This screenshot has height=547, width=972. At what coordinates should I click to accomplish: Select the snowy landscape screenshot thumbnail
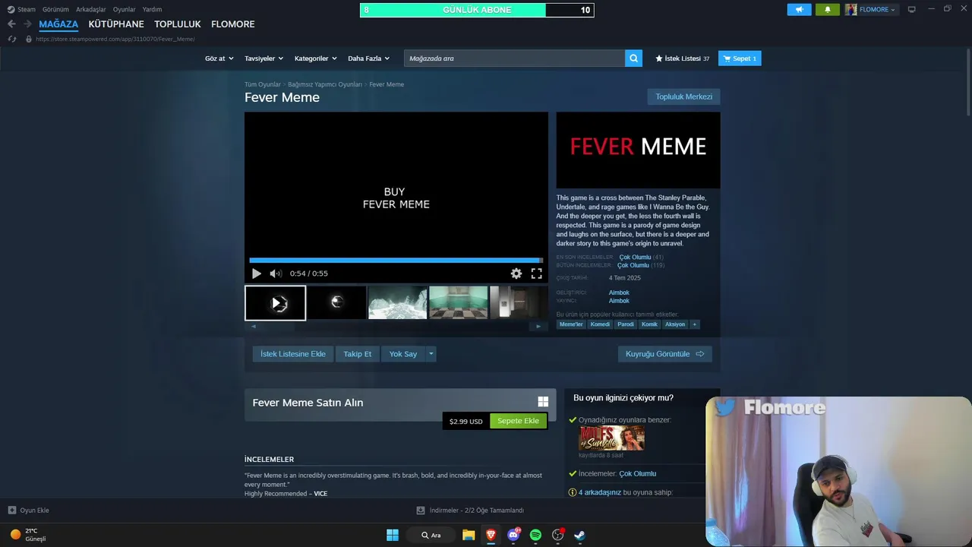click(398, 302)
